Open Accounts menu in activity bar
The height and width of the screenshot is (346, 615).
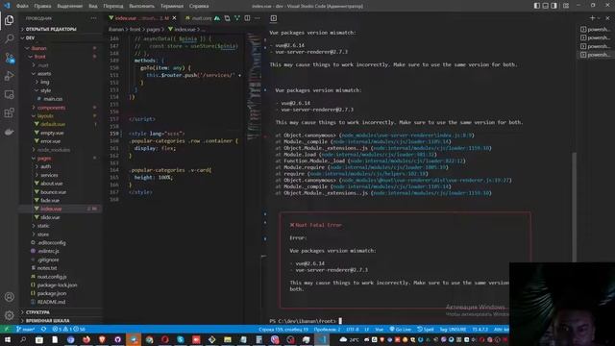click(x=9, y=297)
